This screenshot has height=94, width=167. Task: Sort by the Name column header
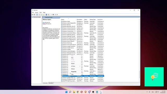click(69, 20)
